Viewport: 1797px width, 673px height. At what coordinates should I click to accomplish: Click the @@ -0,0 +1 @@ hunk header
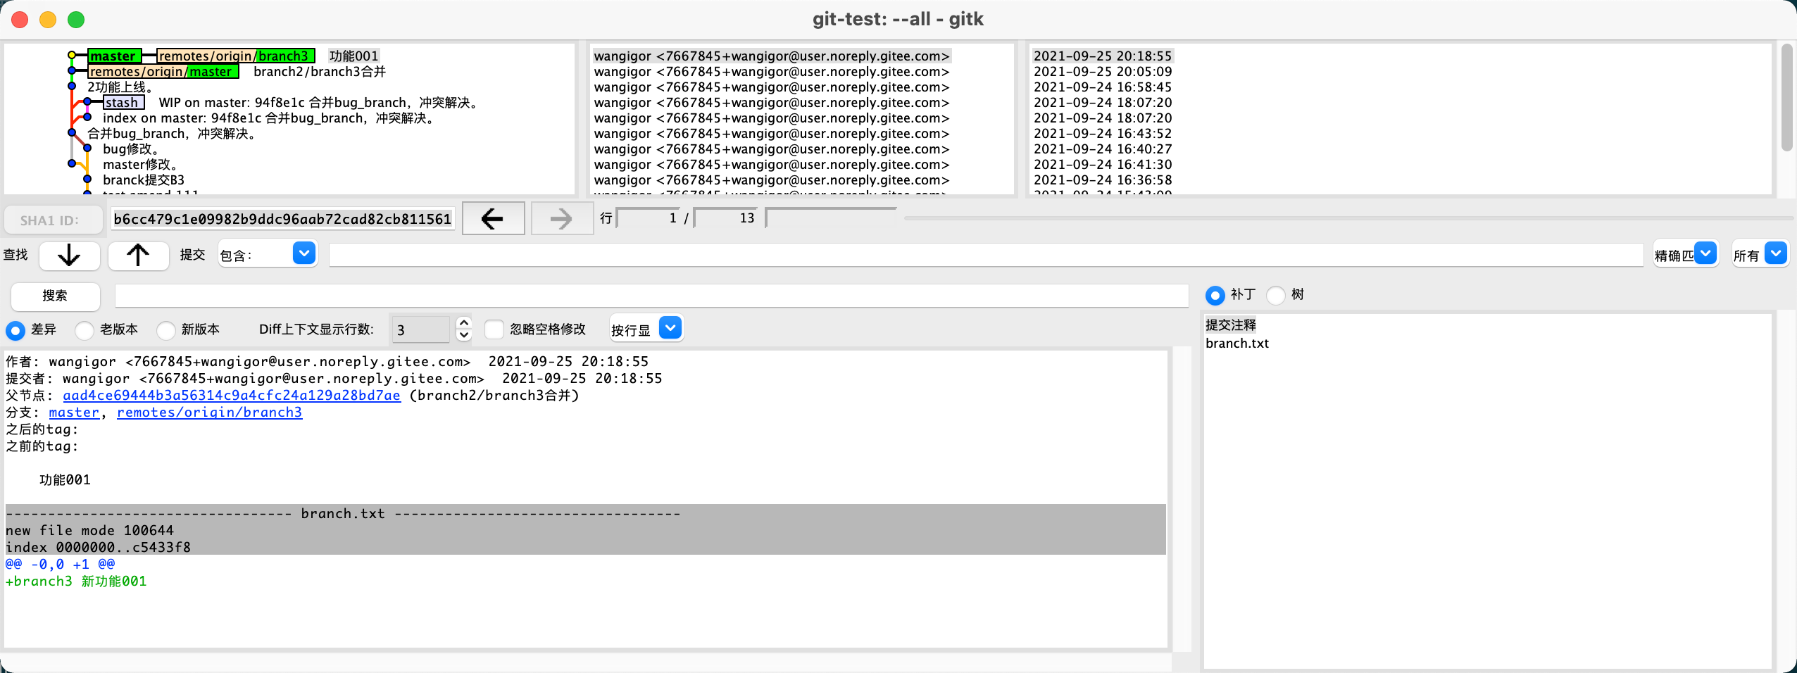61,565
